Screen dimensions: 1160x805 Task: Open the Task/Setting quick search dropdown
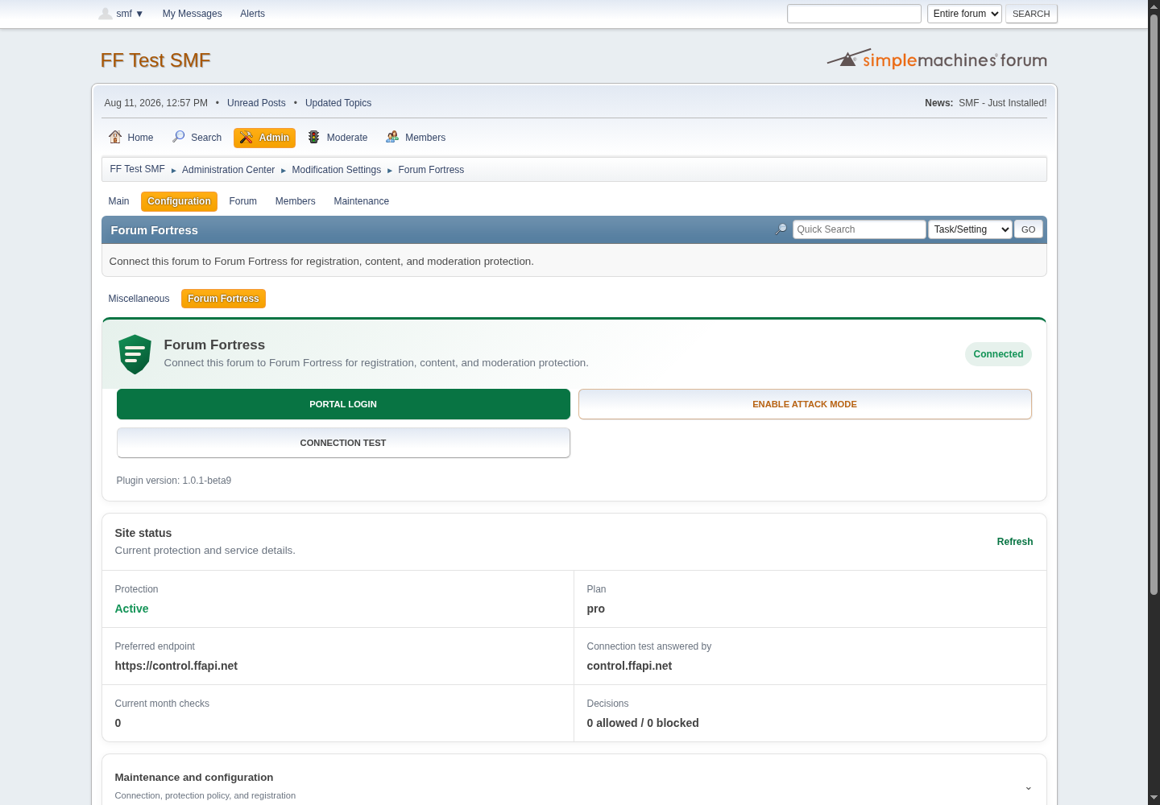tap(970, 229)
